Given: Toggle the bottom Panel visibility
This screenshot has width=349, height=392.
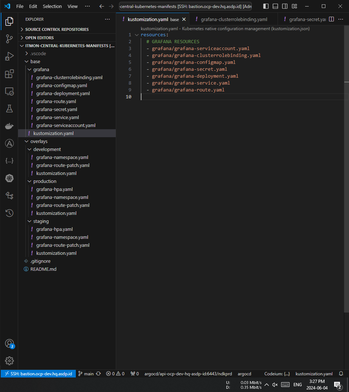Looking at the screenshot, I should 275,6.
